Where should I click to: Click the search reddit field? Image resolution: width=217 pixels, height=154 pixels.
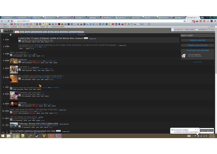pyautogui.click(x=198, y=36)
